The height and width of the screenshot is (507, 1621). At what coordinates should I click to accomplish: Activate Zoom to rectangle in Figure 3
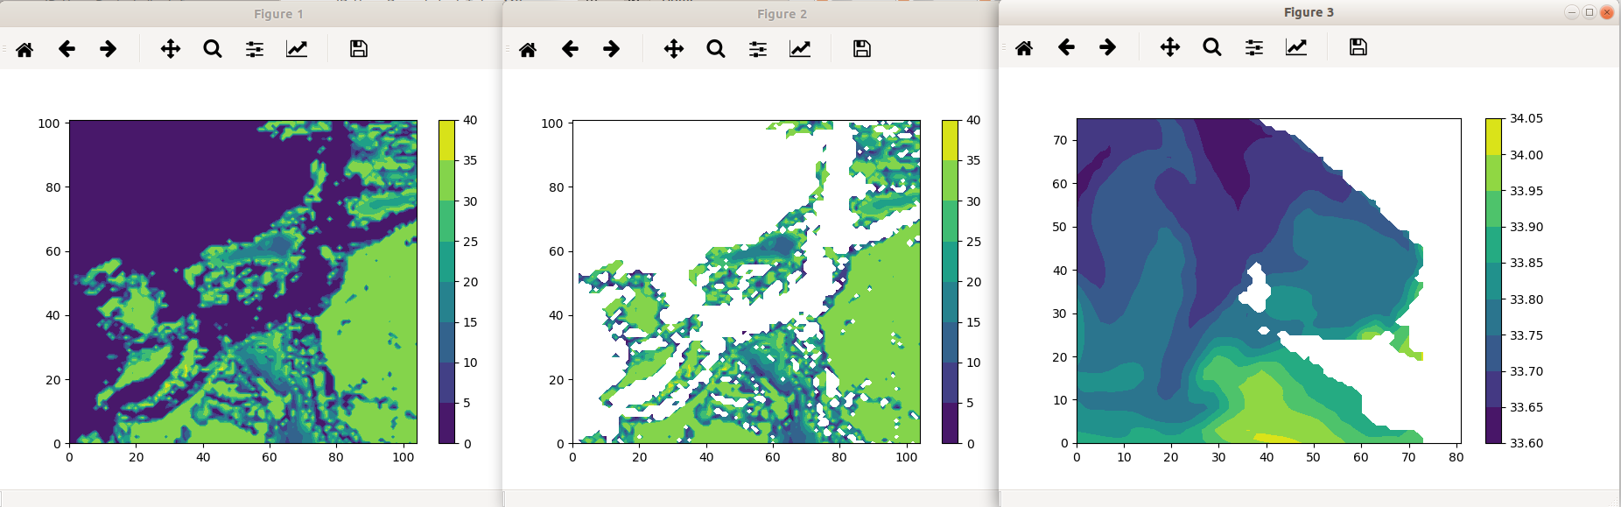click(1212, 47)
